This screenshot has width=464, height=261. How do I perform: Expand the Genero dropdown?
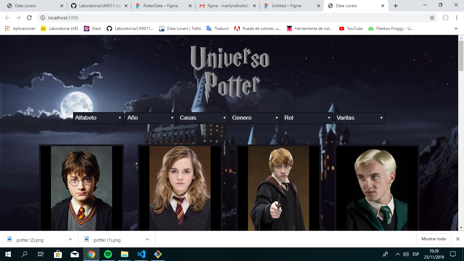(255, 118)
